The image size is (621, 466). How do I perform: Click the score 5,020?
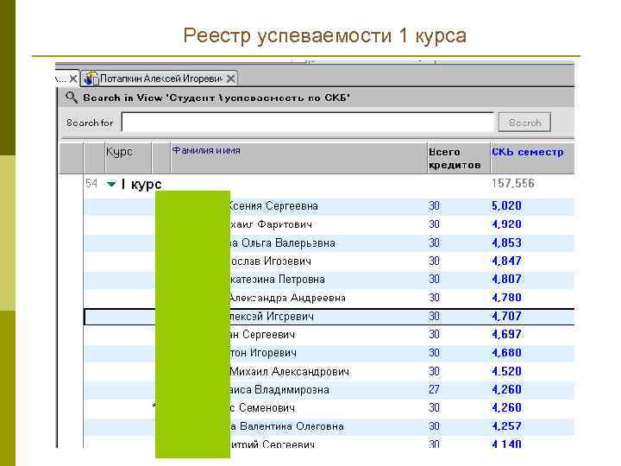tap(506, 206)
